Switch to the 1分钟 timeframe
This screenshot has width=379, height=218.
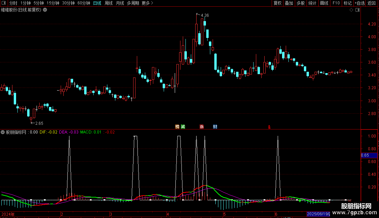25,3
